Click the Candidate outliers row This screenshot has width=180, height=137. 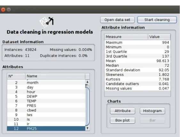[x=137, y=84]
